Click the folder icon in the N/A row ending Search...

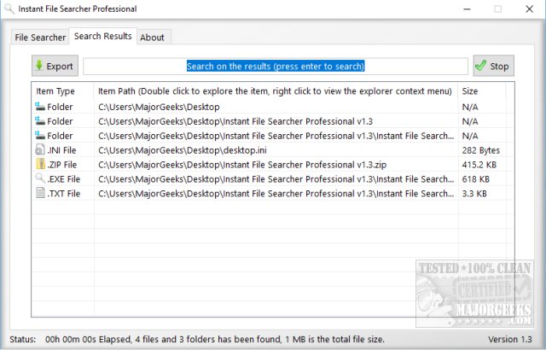coord(40,136)
